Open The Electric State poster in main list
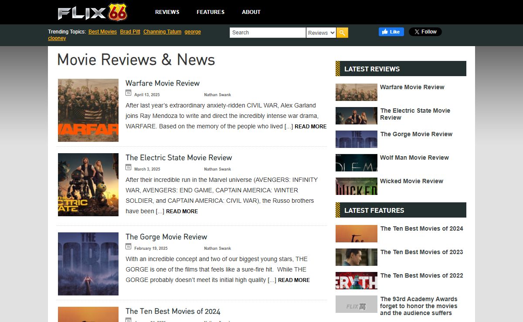Screen dimensions: 523x322 88,184
